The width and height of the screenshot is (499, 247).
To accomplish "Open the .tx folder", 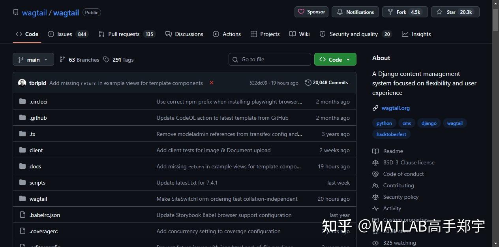I will (x=32, y=134).
